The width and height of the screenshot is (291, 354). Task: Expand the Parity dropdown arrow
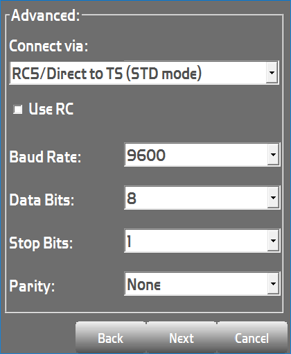coord(273,284)
